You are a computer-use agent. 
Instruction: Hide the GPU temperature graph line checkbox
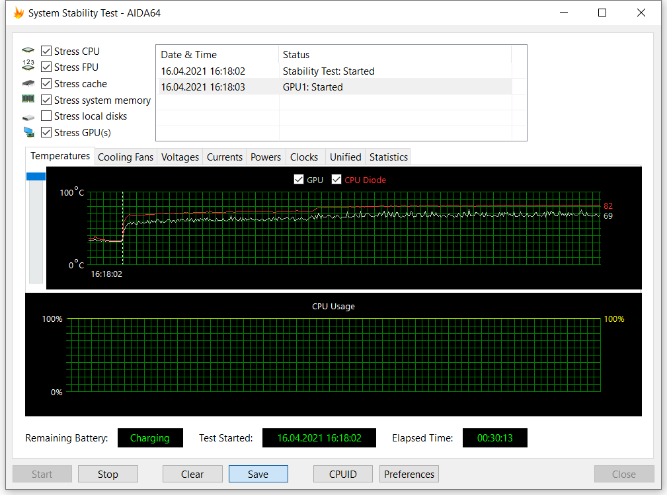(299, 180)
